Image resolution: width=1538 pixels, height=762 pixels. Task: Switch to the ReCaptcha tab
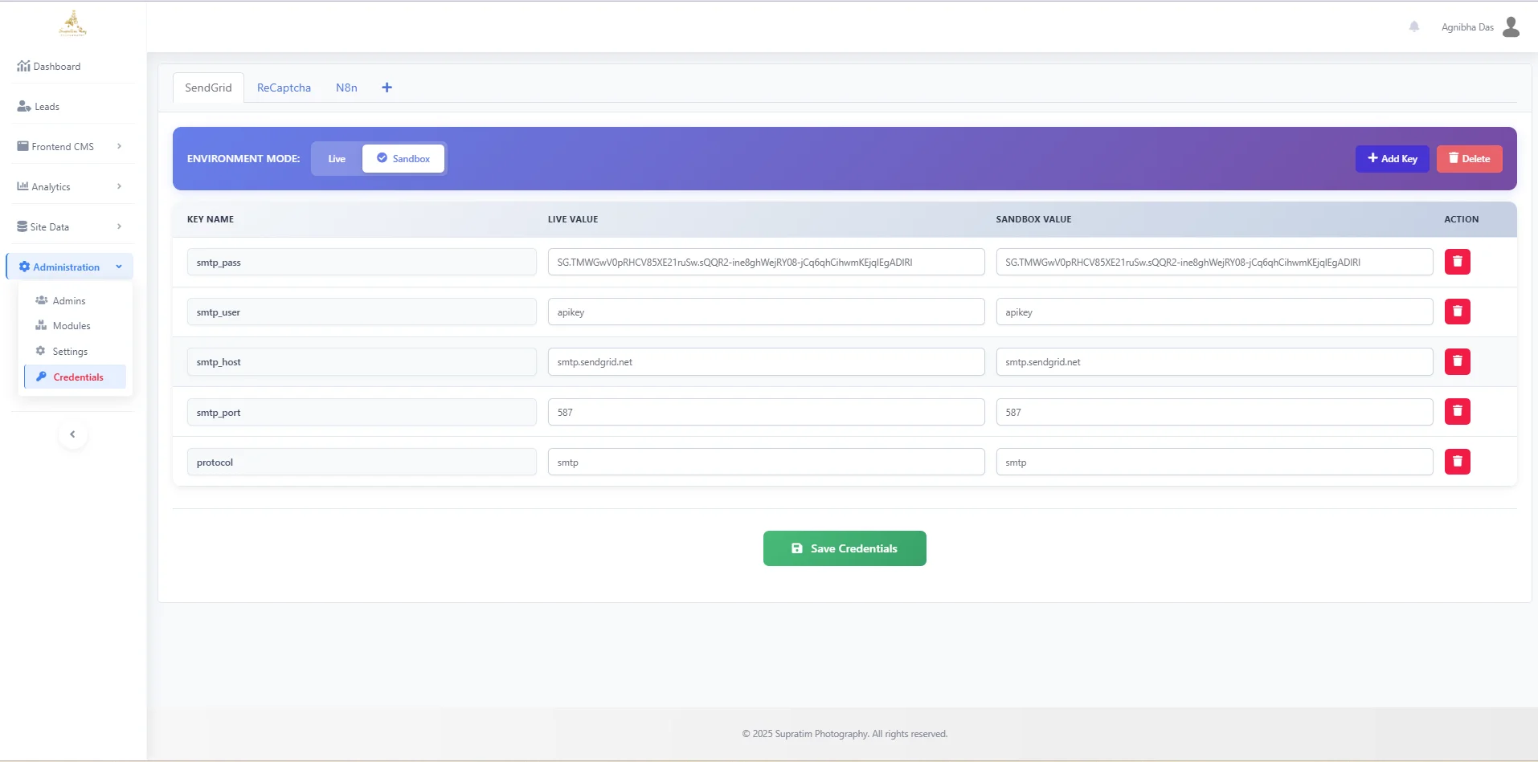click(284, 88)
